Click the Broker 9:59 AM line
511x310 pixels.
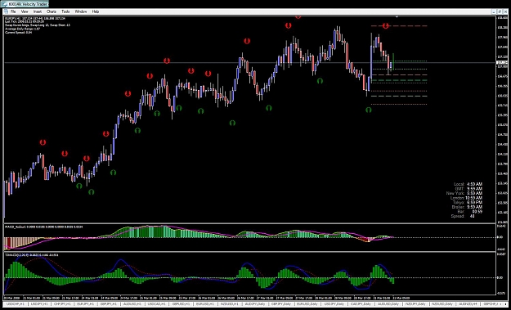[x=468, y=207]
